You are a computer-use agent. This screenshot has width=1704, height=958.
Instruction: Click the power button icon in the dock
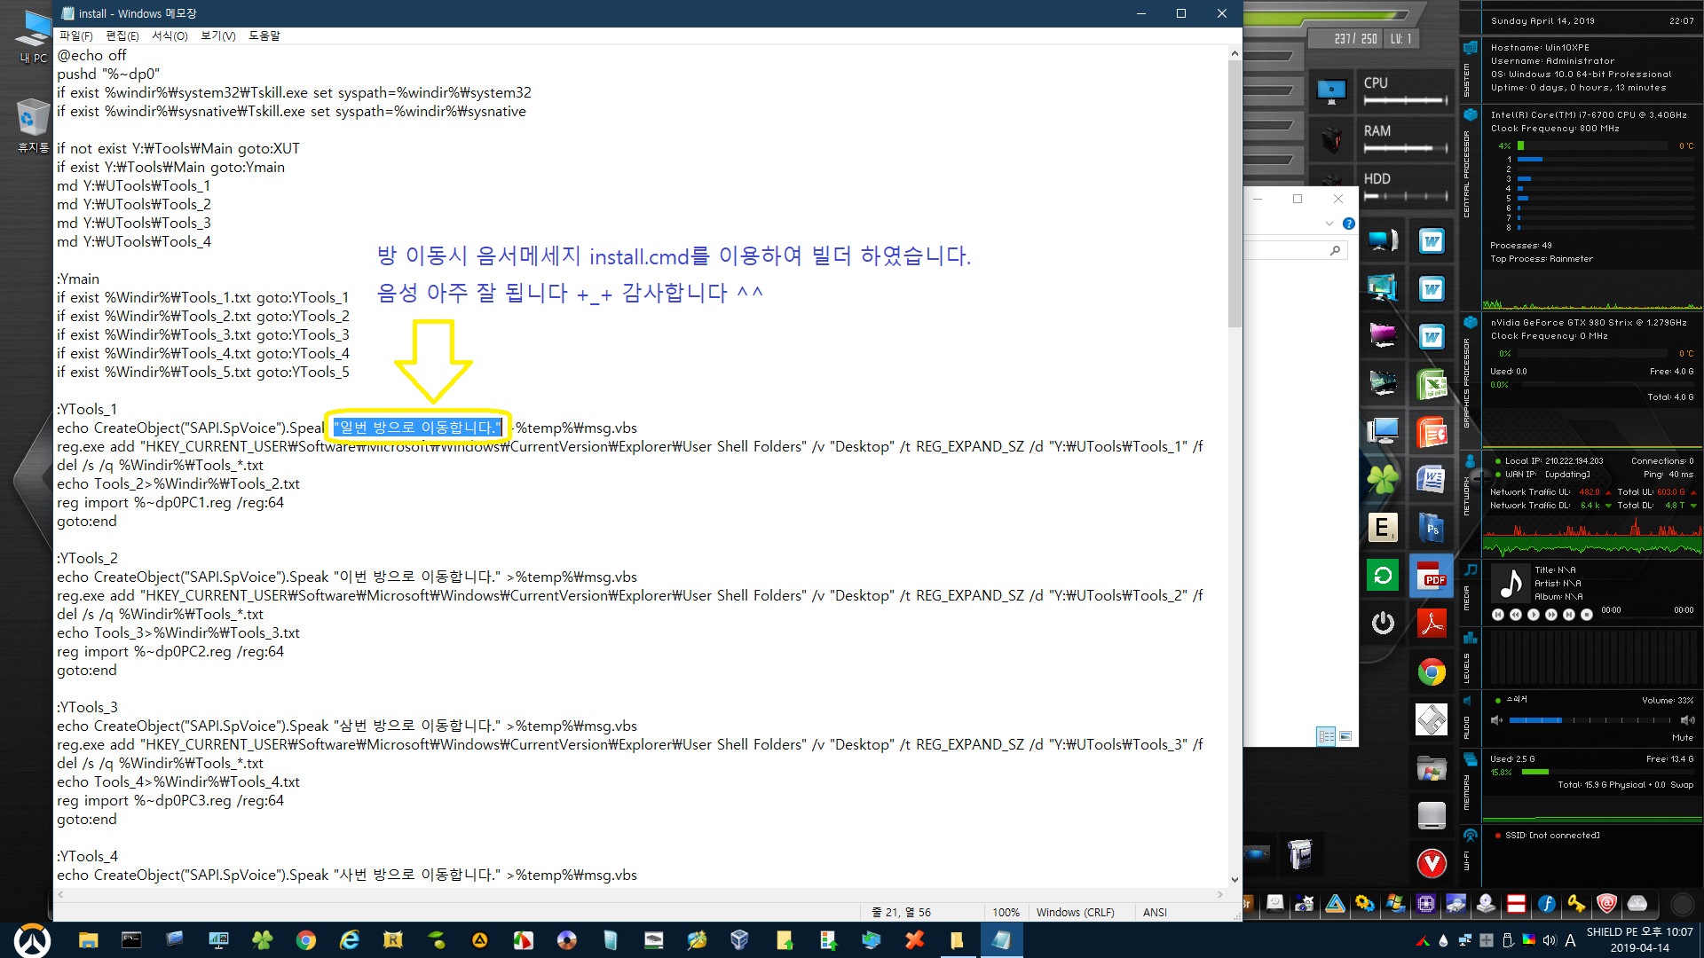tap(1383, 624)
